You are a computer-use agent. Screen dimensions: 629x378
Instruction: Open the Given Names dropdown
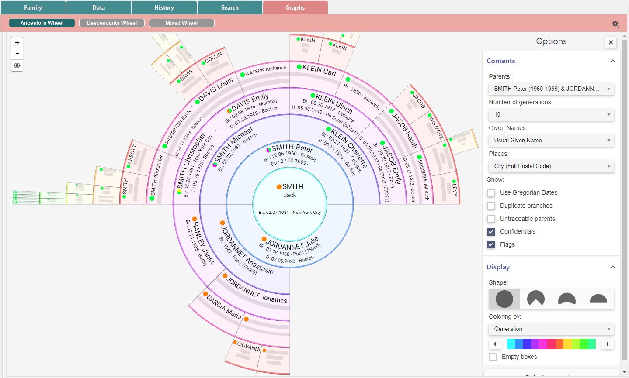551,140
